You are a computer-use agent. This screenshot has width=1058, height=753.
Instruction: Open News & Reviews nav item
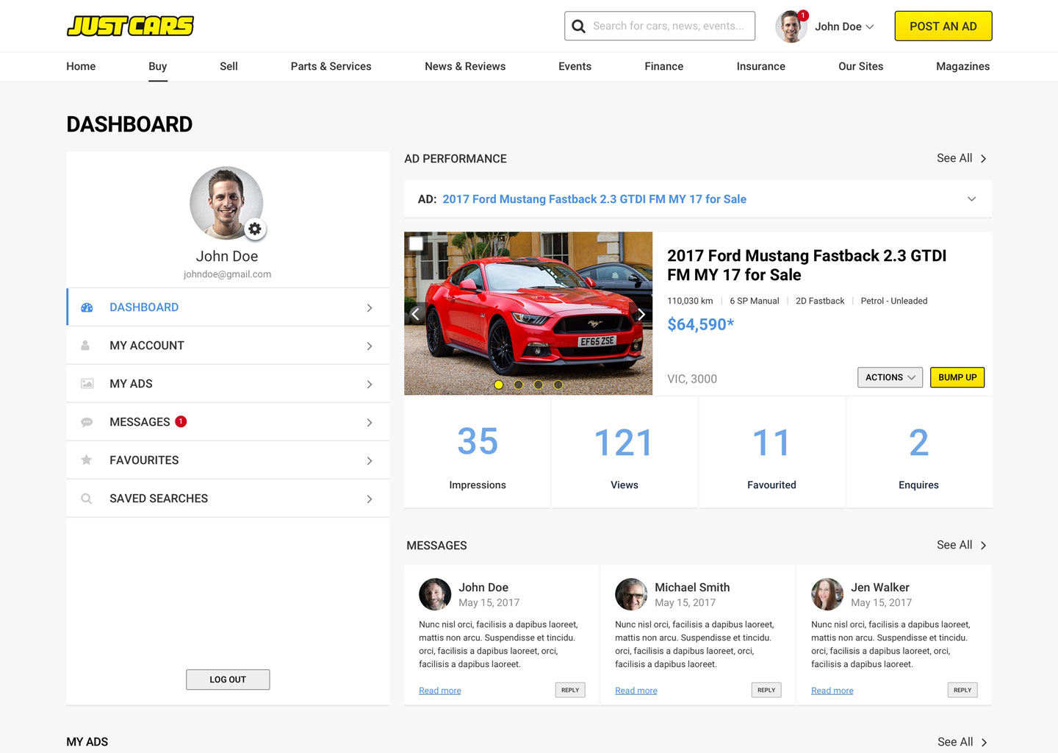[x=465, y=66]
